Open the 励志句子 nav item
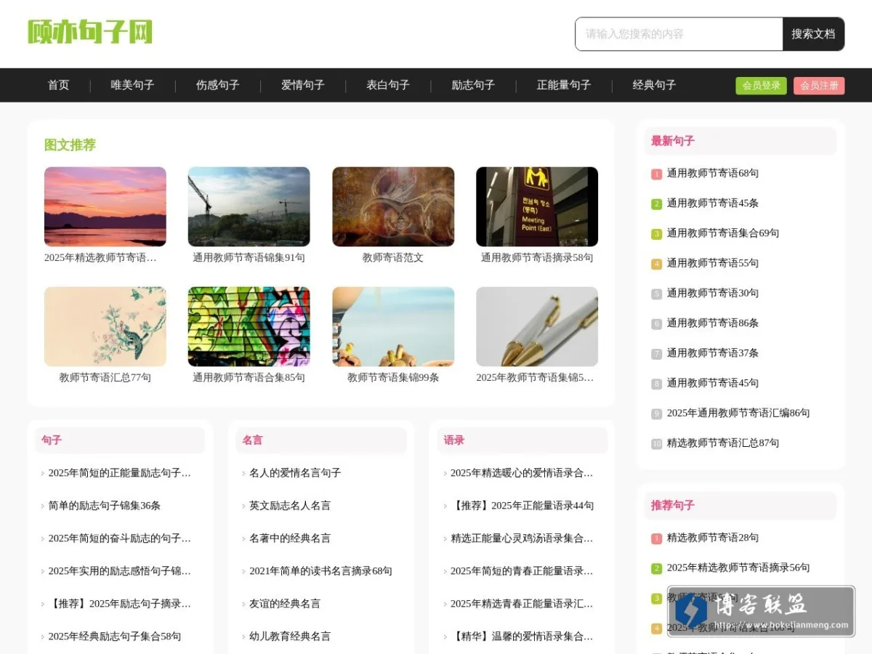This screenshot has width=872, height=654. [x=472, y=85]
